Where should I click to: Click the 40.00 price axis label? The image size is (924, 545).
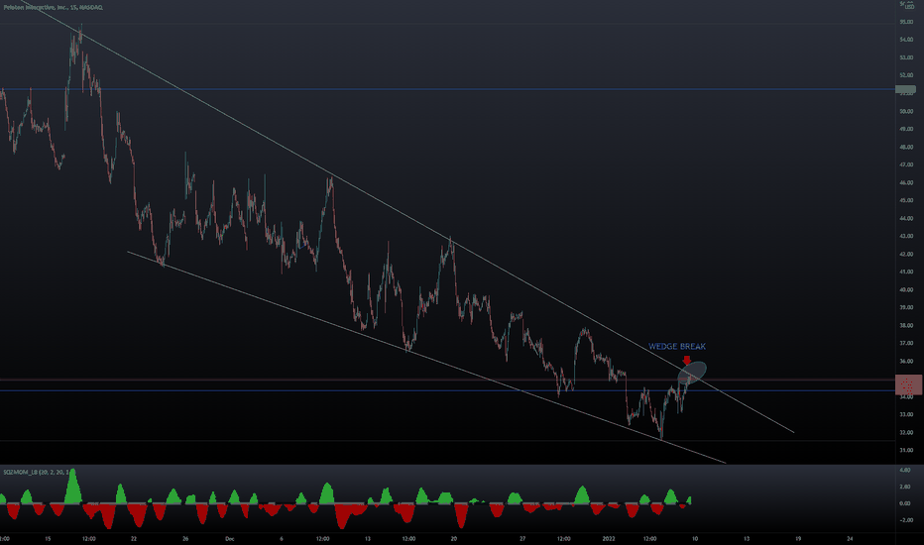906,290
